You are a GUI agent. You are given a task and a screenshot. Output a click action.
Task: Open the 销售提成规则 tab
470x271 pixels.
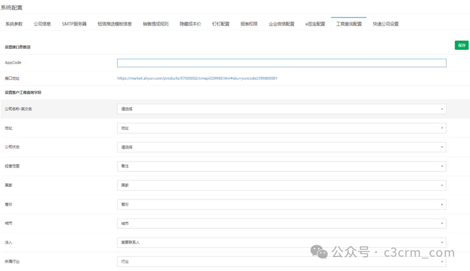[155, 24]
